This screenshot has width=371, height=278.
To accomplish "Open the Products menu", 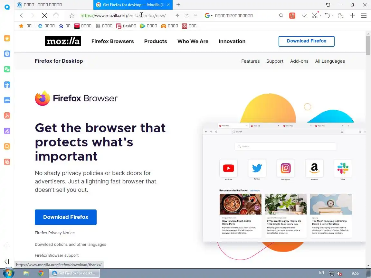I will point(156,42).
